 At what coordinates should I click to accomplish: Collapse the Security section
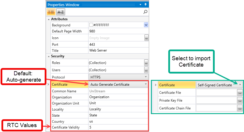coord(48,56)
